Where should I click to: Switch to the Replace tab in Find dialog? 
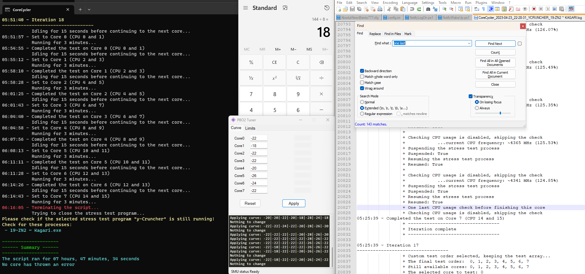[x=375, y=34]
